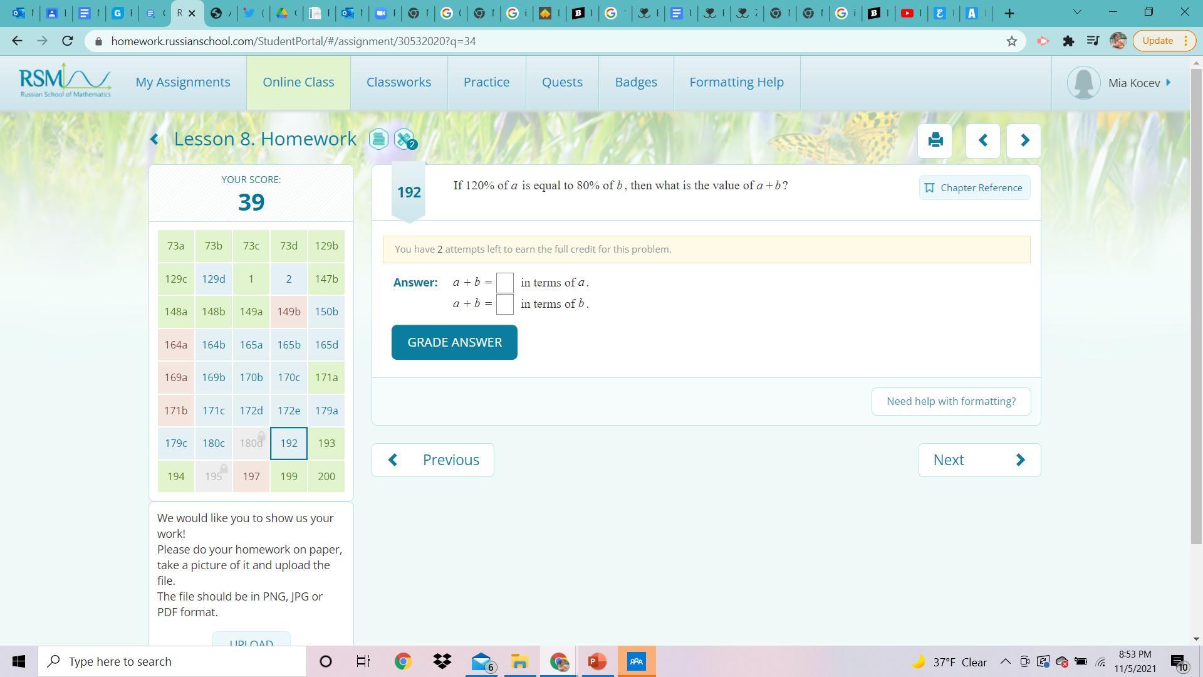
Task: Show hidden system tray icons
Action: (x=1005, y=661)
